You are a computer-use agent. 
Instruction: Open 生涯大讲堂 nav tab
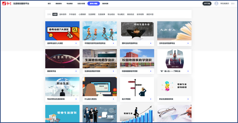point(81,3)
